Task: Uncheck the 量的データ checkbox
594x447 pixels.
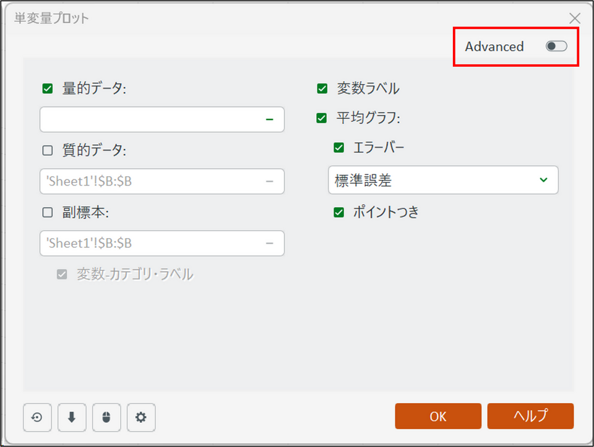Action: click(48, 88)
